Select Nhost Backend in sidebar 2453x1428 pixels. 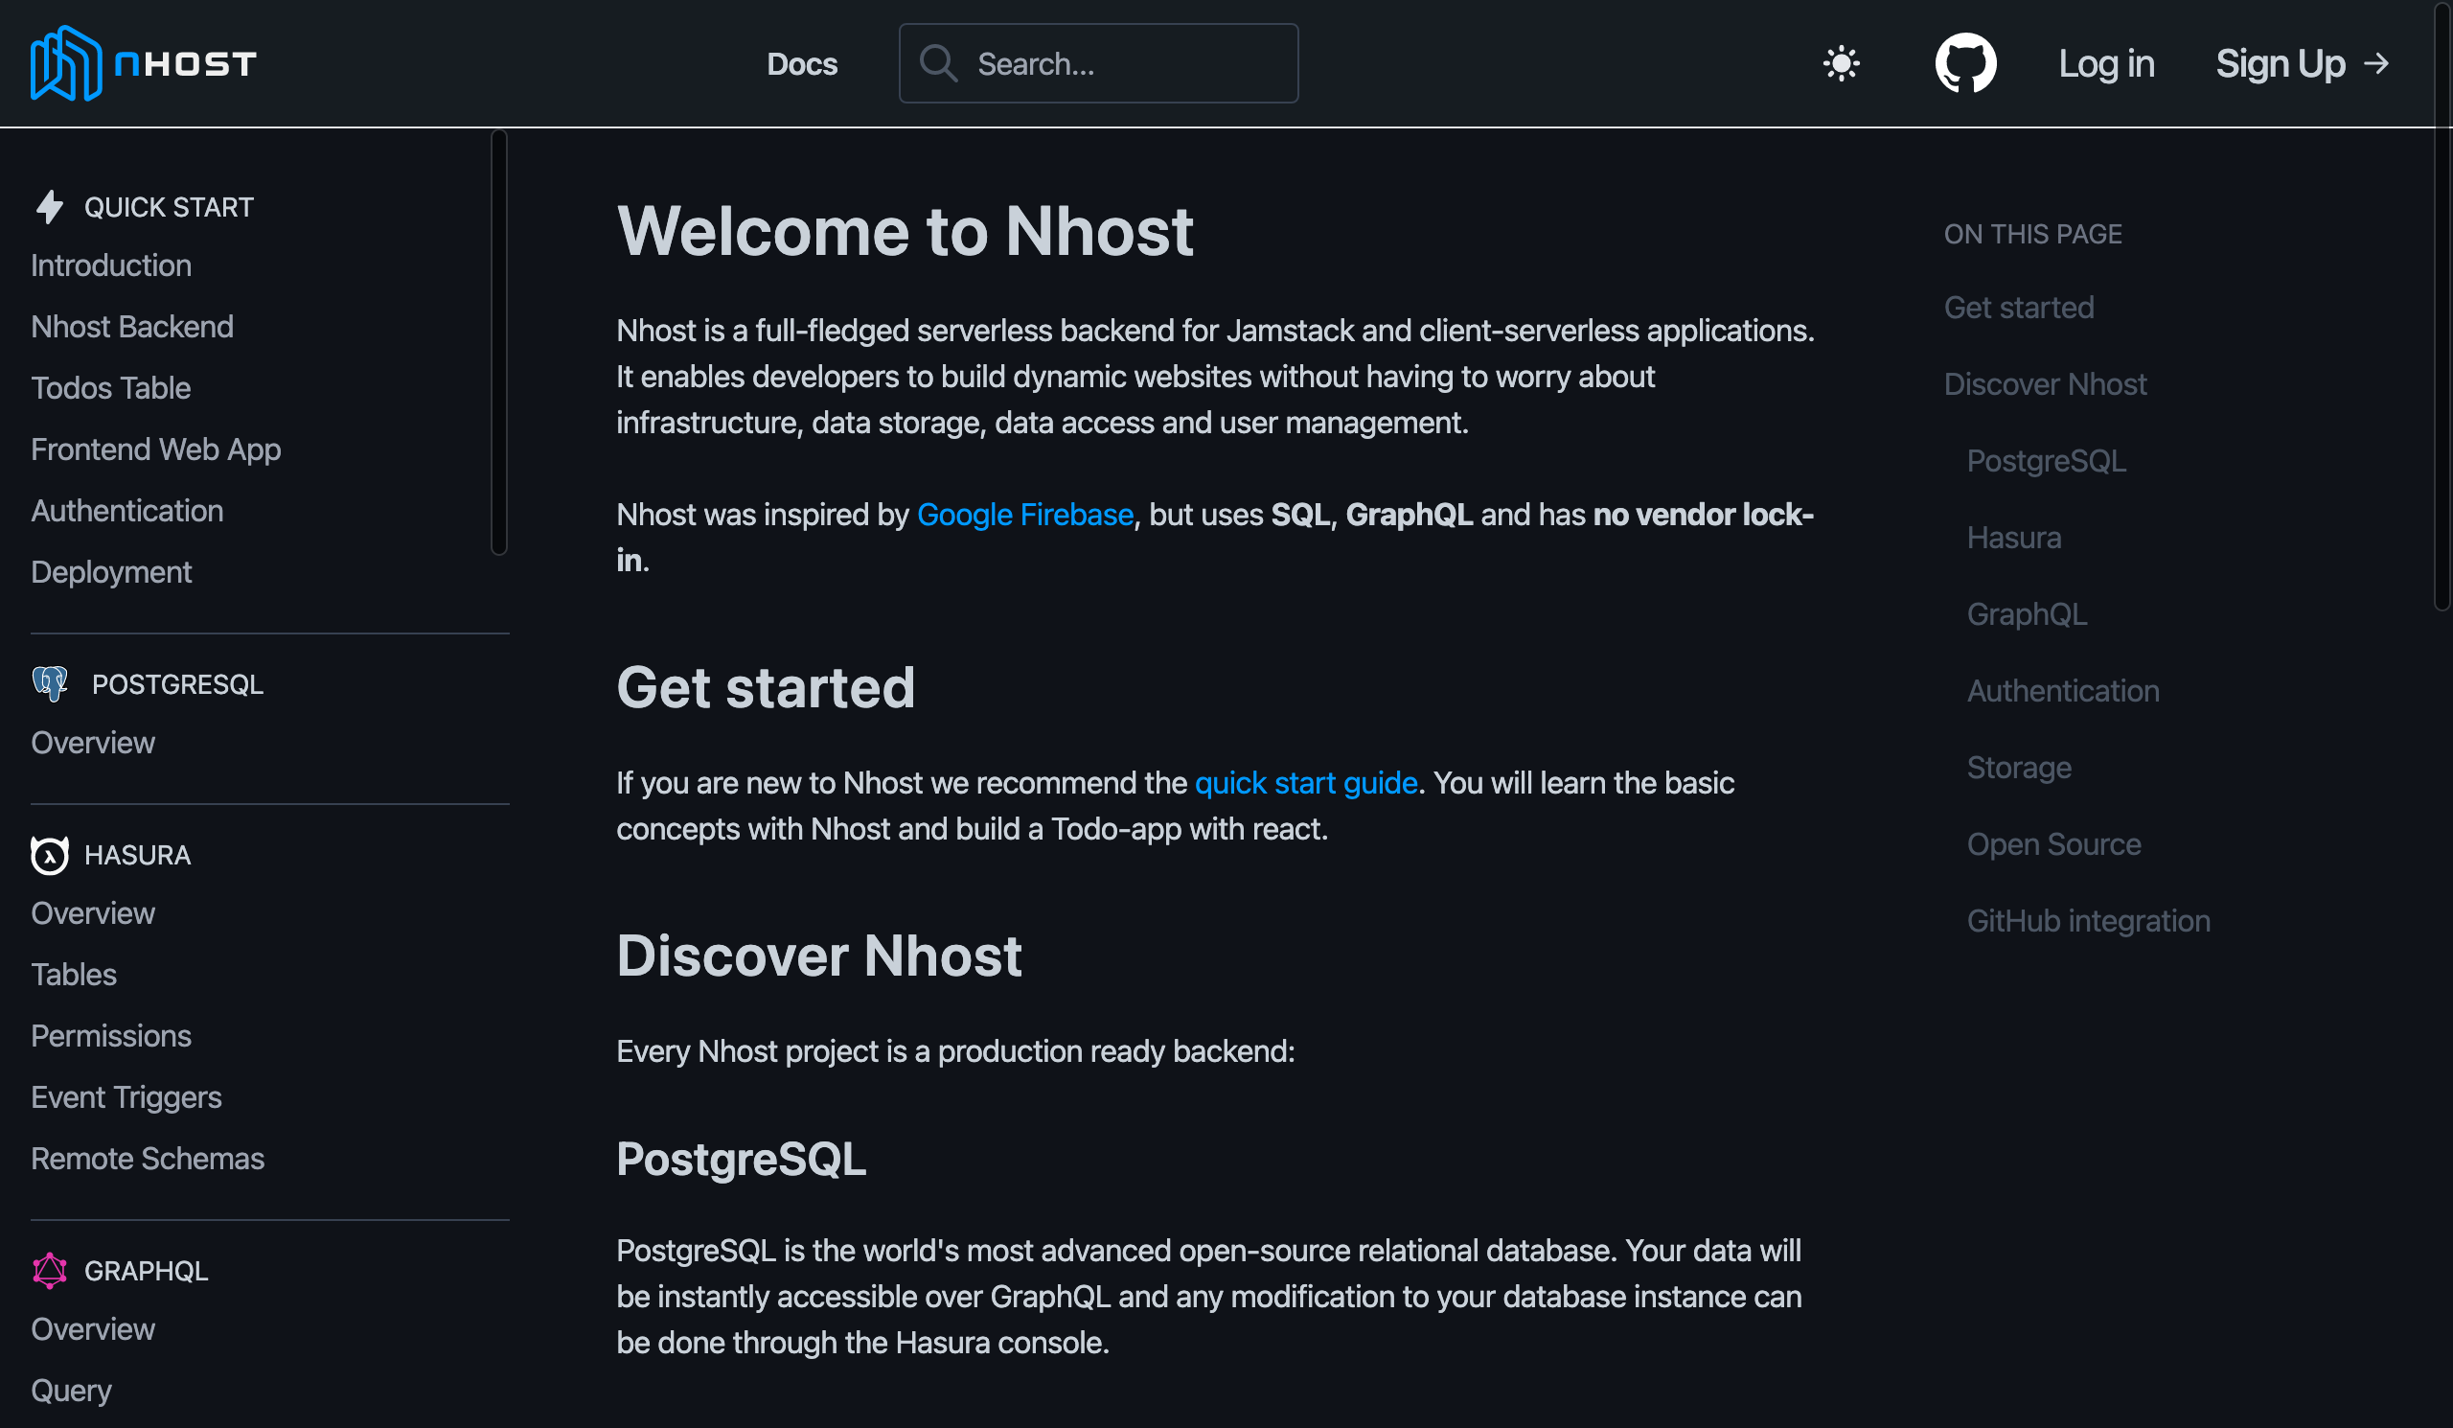click(x=132, y=327)
